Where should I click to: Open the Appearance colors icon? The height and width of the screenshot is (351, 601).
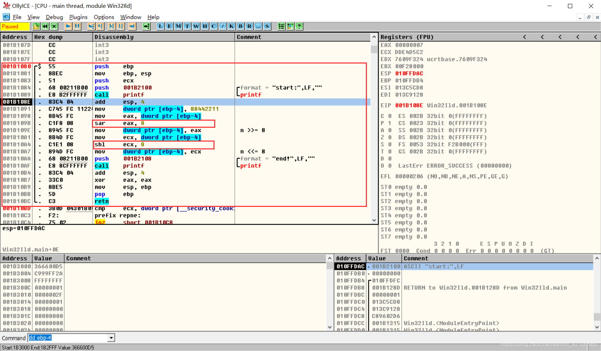point(290,26)
